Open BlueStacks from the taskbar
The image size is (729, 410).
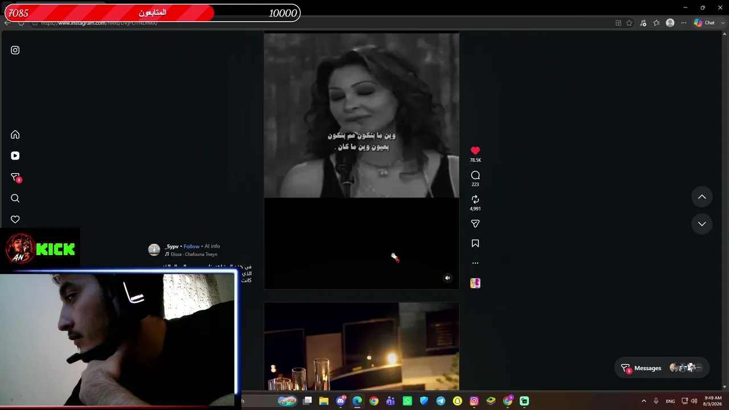point(490,401)
